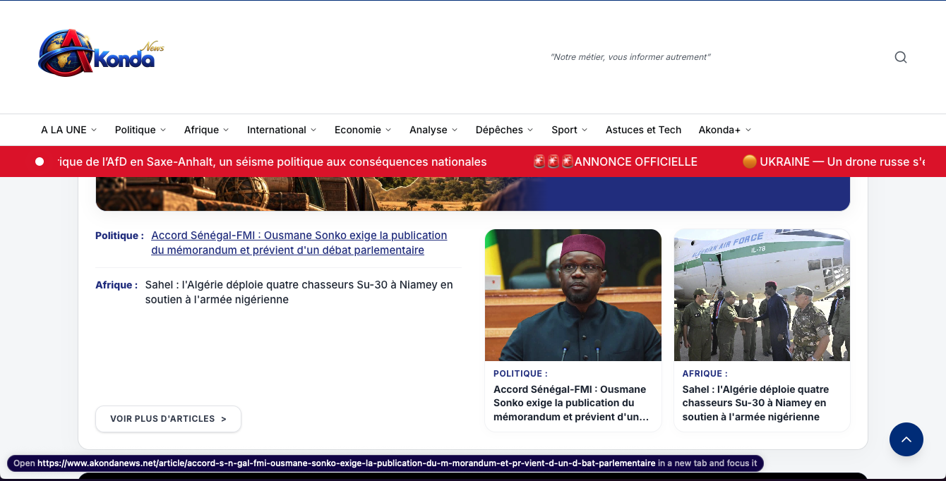Click the VOIR PLUS D'ARTICLES button
The width and height of the screenshot is (946, 481).
tap(168, 419)
